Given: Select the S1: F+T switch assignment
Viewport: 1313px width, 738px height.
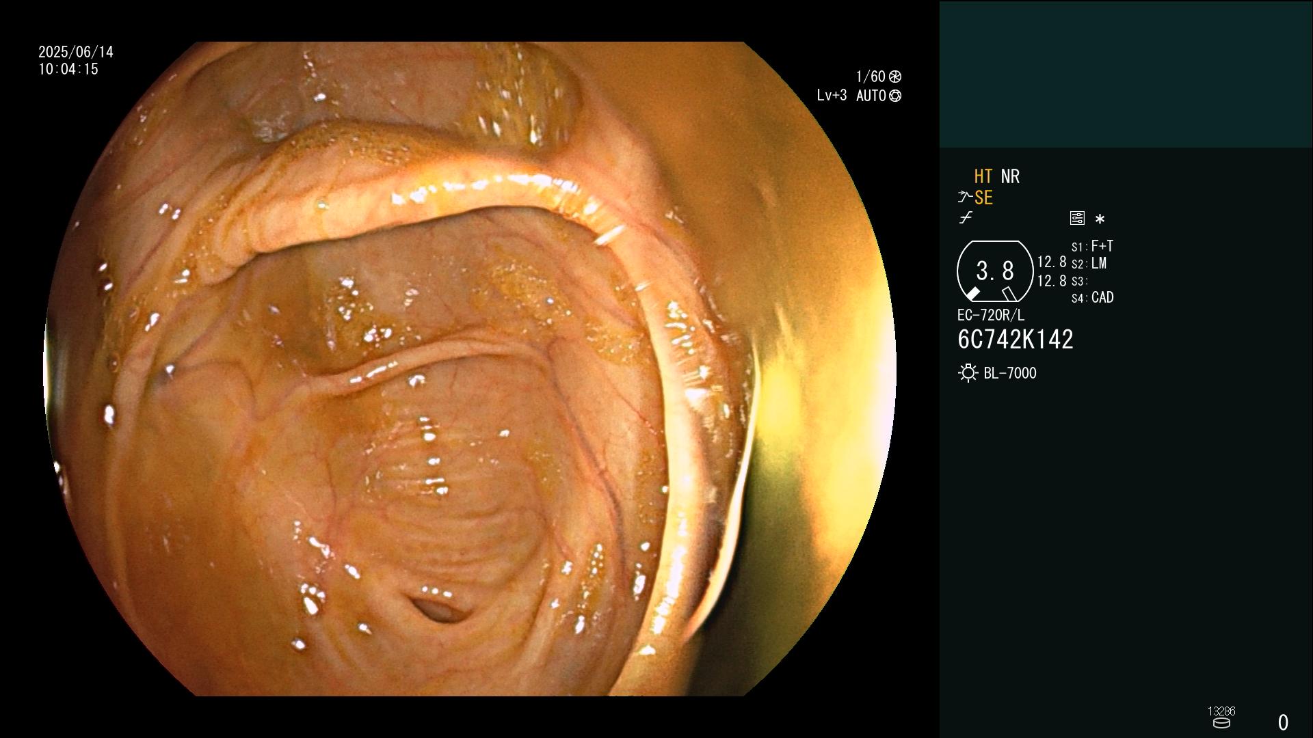Looking at the screenshot, I should click(1092, 246).
